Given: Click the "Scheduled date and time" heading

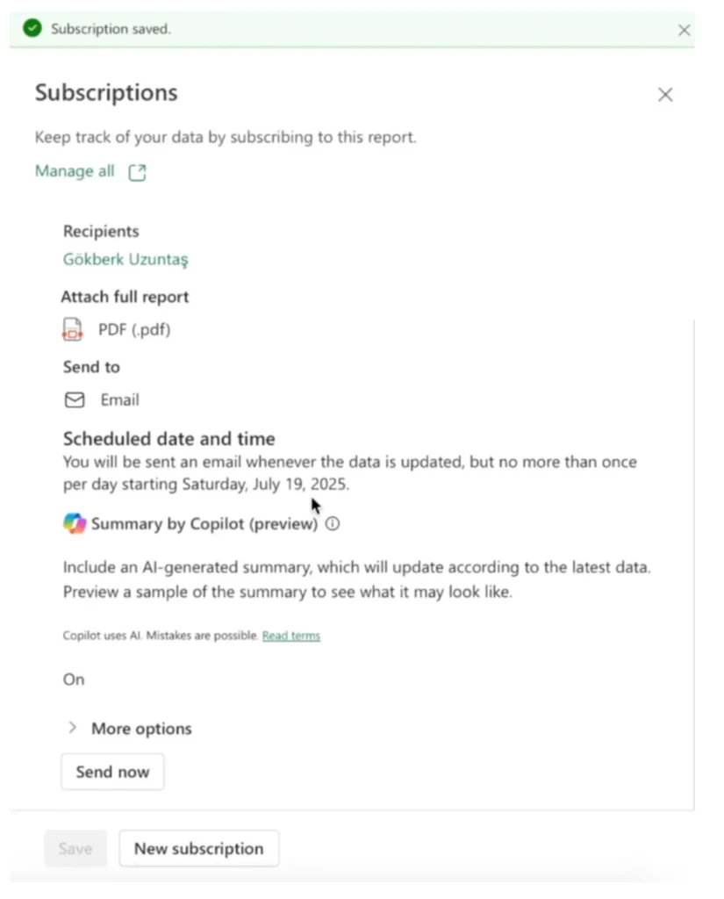Looking at the screenshot, I should tap(168, 439).
